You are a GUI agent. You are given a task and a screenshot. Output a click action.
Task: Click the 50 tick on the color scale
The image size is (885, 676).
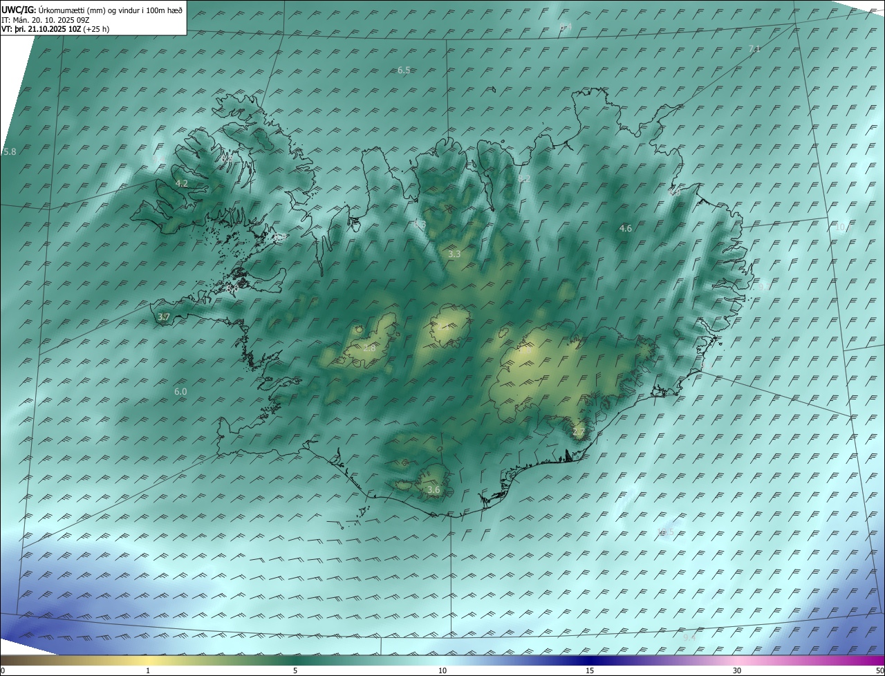point(879,670)
